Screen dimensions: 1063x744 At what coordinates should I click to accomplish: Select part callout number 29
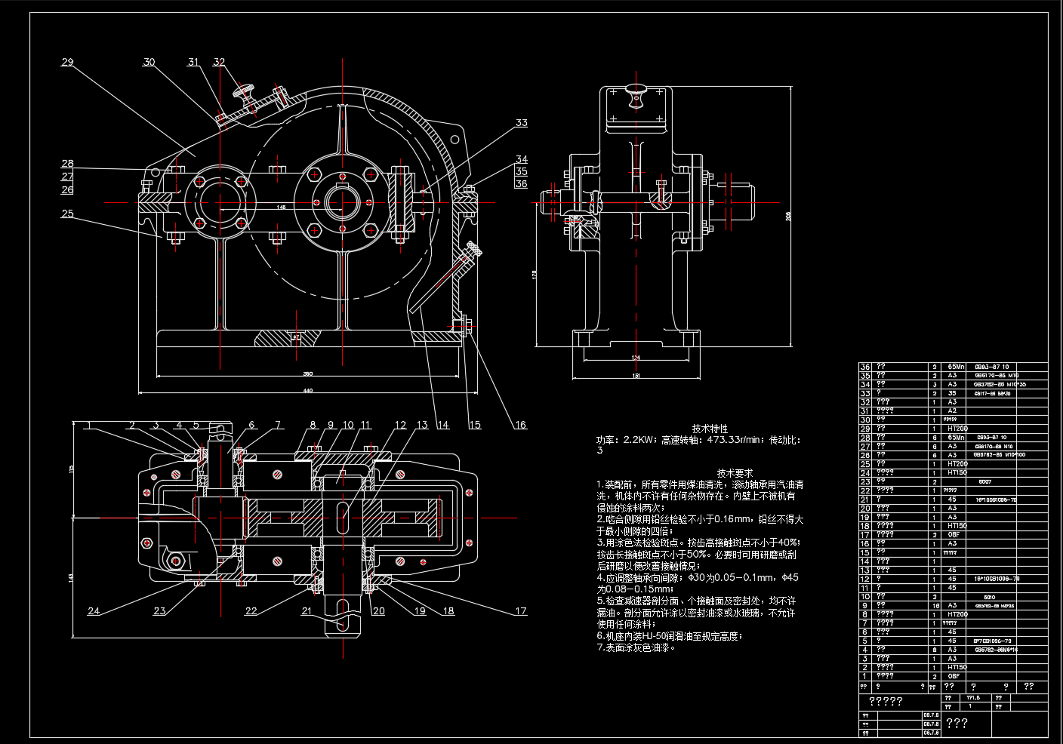click(x=67, y=62)
